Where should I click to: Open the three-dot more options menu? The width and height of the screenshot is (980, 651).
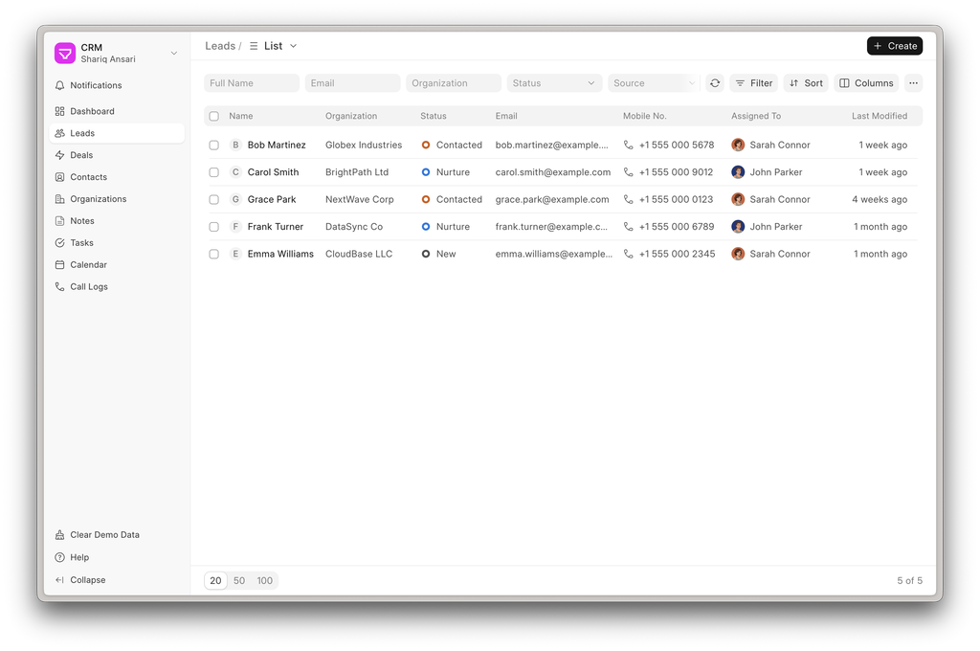pyautogui.click(x=913, y=83)
